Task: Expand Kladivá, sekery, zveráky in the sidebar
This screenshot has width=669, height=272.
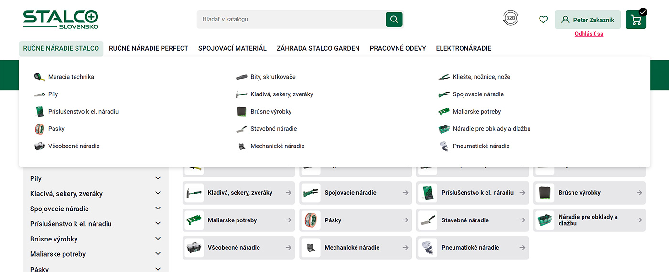Action: [158, 193]
